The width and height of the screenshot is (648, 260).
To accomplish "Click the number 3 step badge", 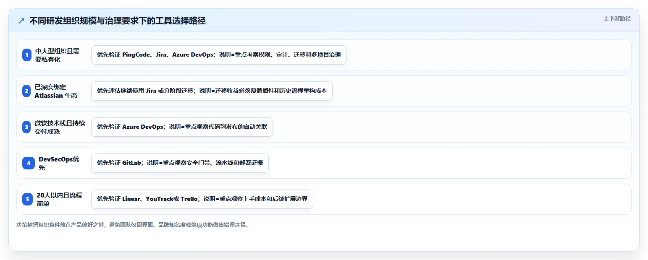I will pyautogui.click(x=27, y=127).
